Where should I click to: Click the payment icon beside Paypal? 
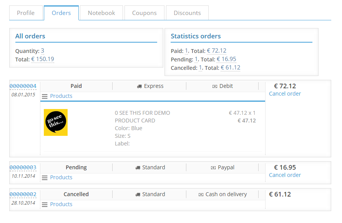click(213, 168)
